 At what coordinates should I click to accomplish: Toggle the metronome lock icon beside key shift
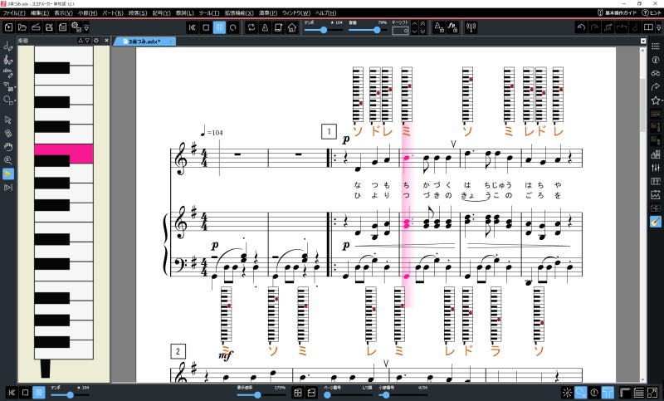pos(438,27)
